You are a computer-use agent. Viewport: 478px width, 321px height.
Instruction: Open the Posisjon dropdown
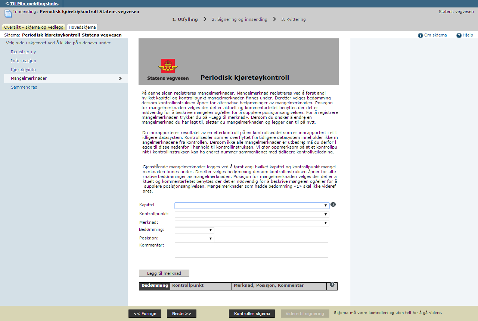point(195,239)
